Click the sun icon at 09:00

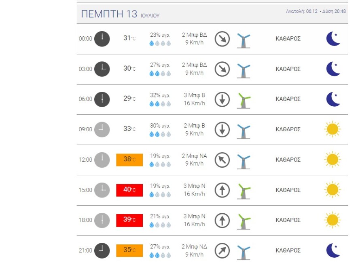click(333, 129)
